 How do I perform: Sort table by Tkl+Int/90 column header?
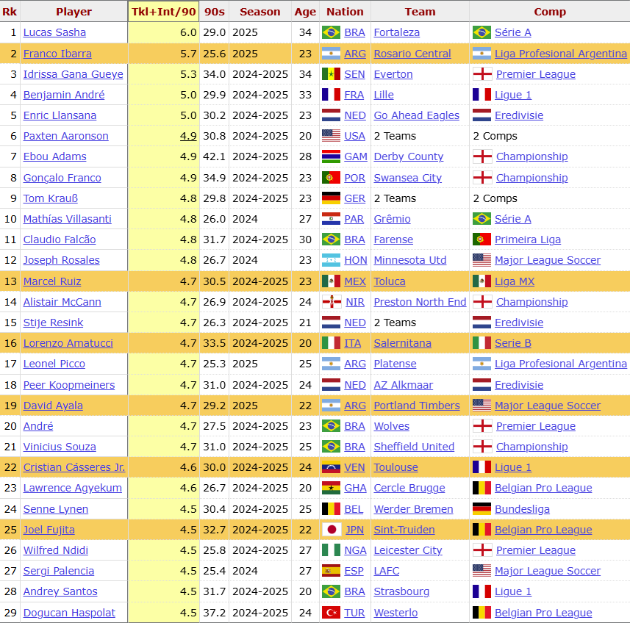pyautogui.click(x=163, y=12)
